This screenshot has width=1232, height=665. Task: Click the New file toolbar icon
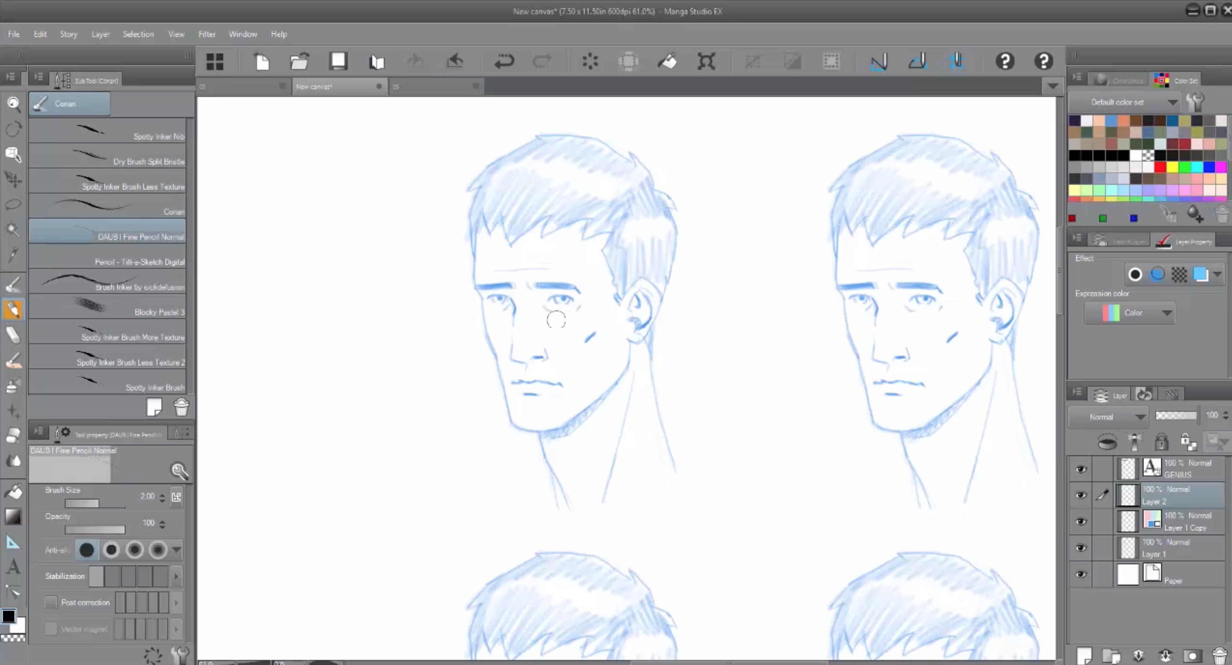pyautogui.click(x=262, y=62)
